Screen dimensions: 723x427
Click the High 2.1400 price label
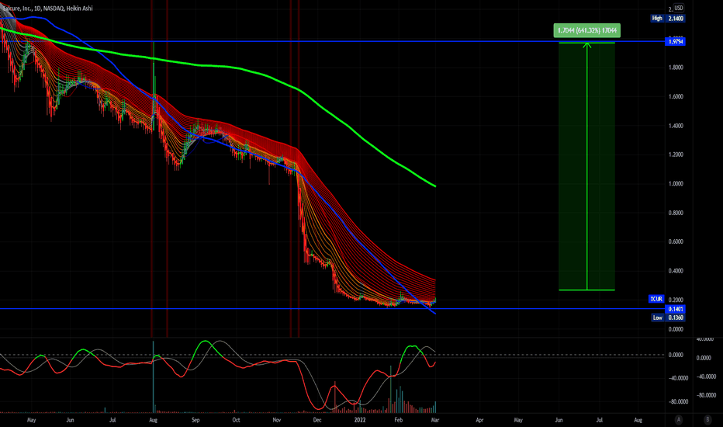coord(668,19)
